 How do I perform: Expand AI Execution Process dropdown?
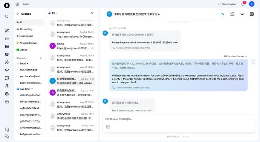[235, 56]
